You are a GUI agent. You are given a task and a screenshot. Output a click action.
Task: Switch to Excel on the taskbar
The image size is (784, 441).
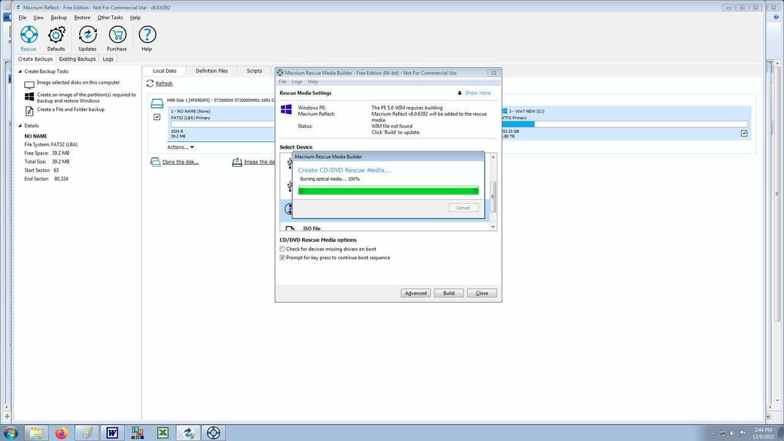(163, 432)
